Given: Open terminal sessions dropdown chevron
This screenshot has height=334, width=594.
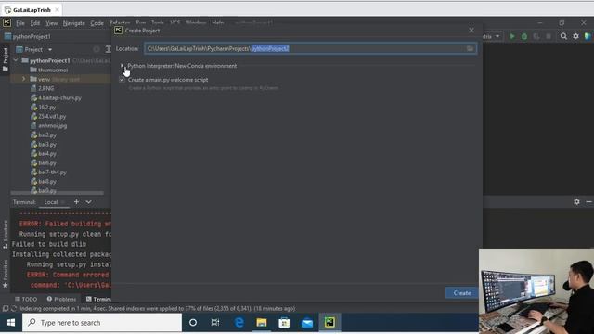Looking at the screenshot, I should (89, 202).
